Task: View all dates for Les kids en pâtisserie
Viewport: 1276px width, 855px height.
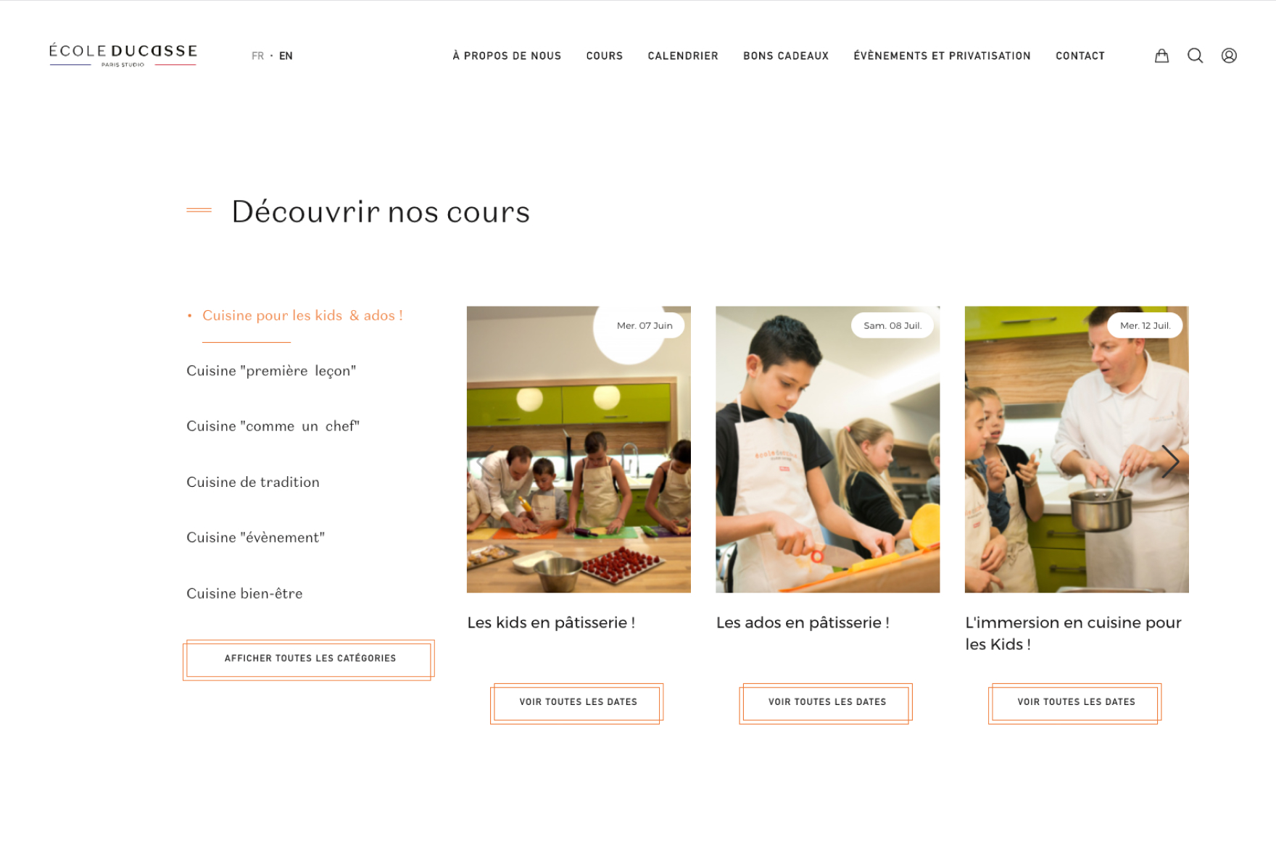Action: coord(577,703)
